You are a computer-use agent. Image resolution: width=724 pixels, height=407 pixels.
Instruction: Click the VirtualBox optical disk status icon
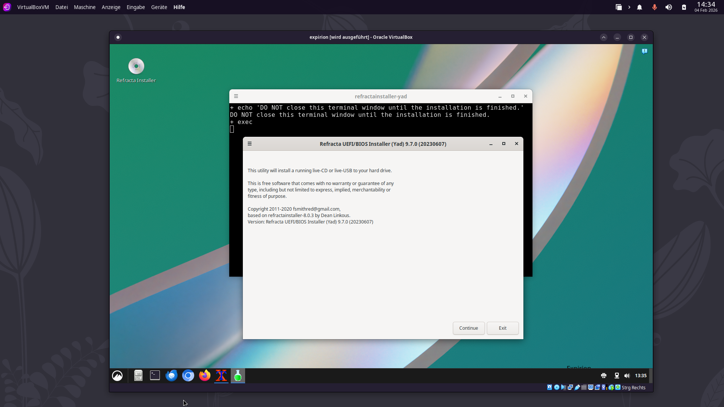coord(557,387)
